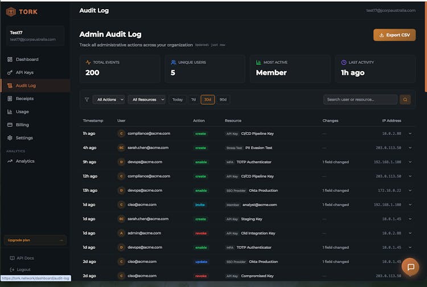Click the page vertical scrollbar

point(425,46)
